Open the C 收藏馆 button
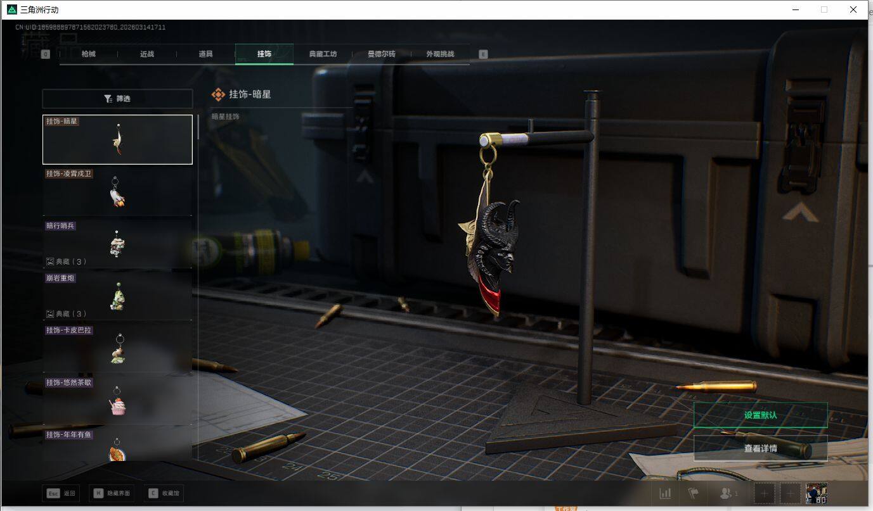Viewport: 873px width, 511px height. coord(164,493)
